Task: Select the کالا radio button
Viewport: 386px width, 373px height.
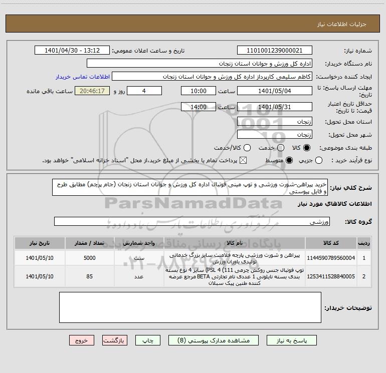Action: click(307, 148)
